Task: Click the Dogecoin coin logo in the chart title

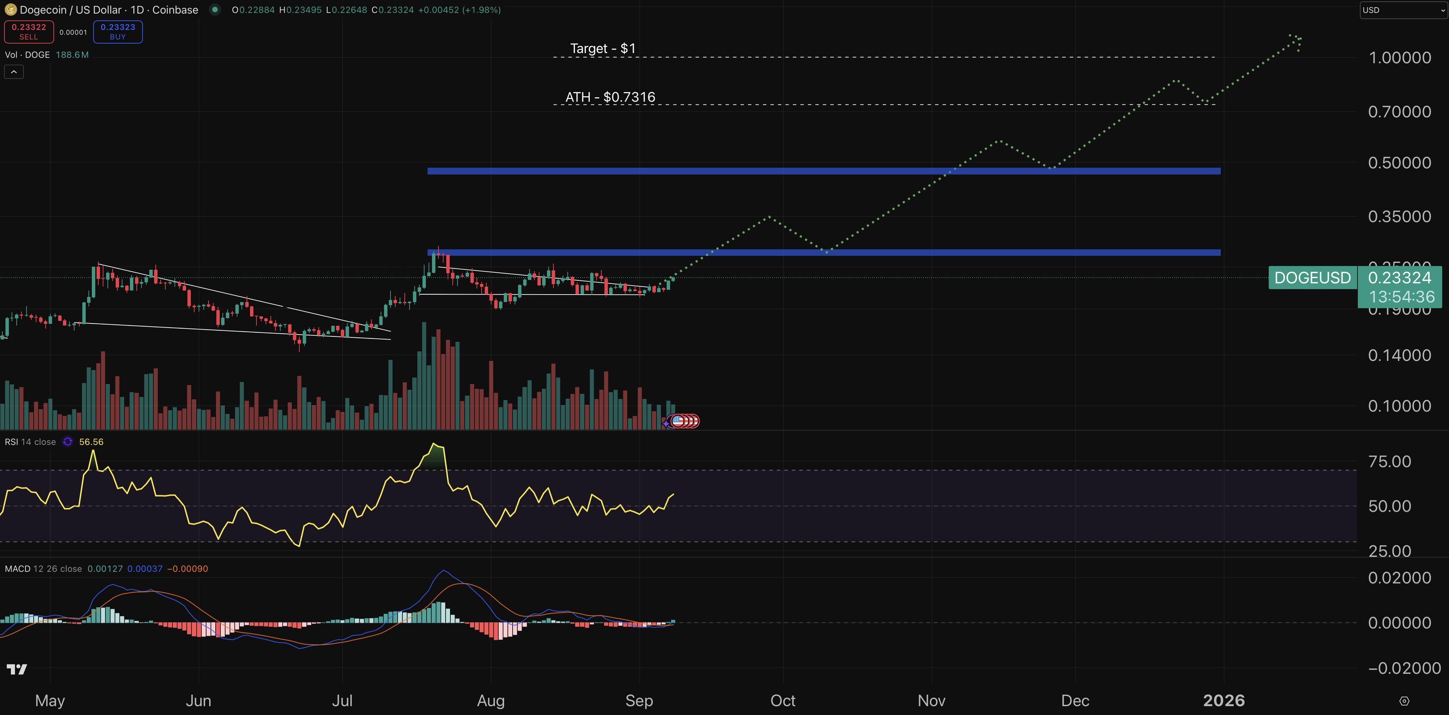Action: (11, 10)
